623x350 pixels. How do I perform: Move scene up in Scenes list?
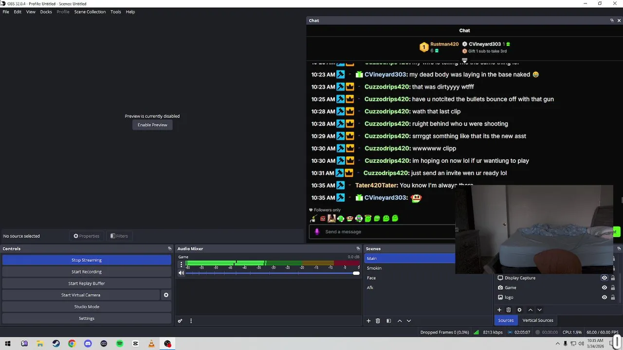(400, 321)
